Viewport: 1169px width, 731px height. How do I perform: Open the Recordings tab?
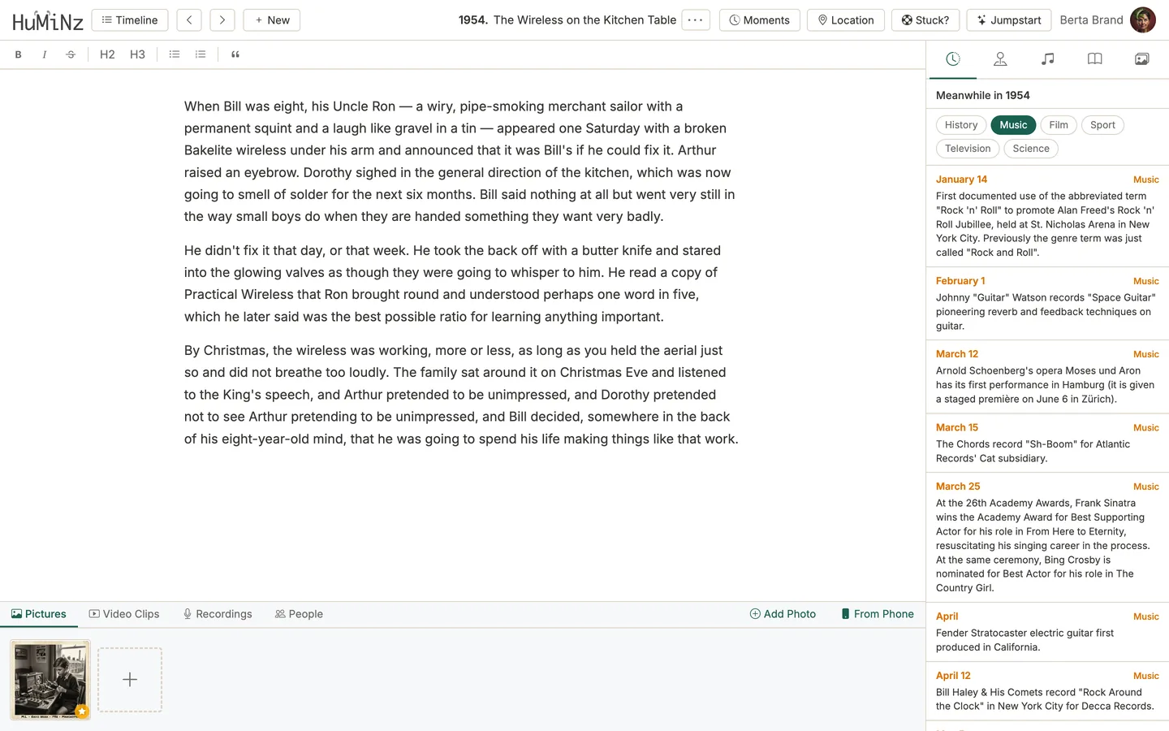pos(218,614)
